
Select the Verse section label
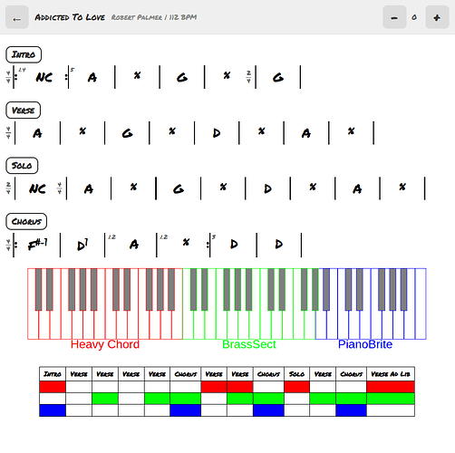coord(24,111)
